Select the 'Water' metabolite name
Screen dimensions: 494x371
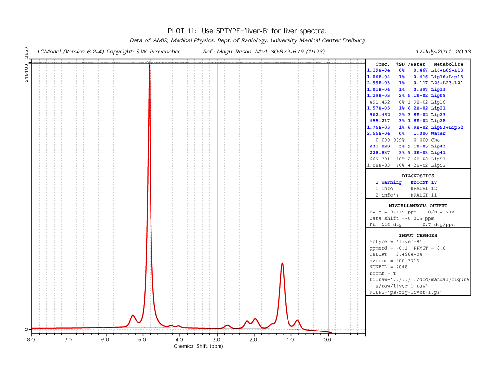point(438,133)
